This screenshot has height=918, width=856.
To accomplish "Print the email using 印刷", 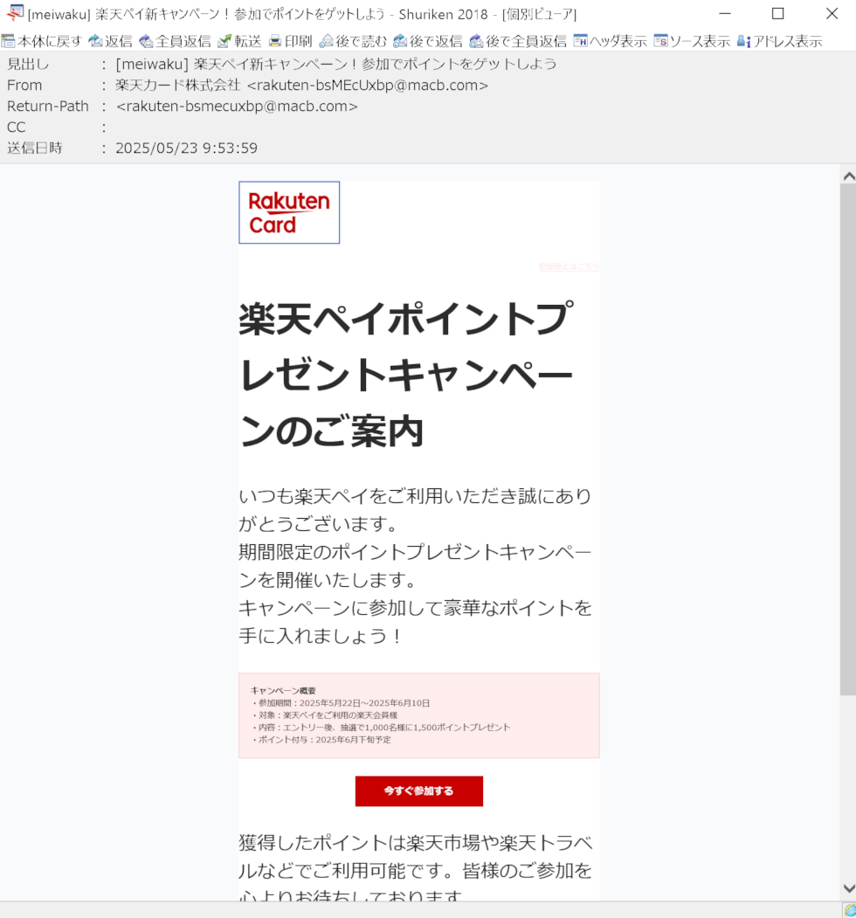I will [290, 41].
